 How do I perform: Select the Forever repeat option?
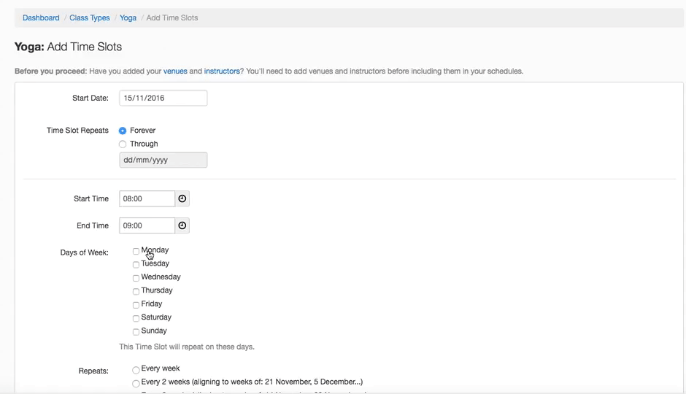pyautogui.click(x=123, y=131)
